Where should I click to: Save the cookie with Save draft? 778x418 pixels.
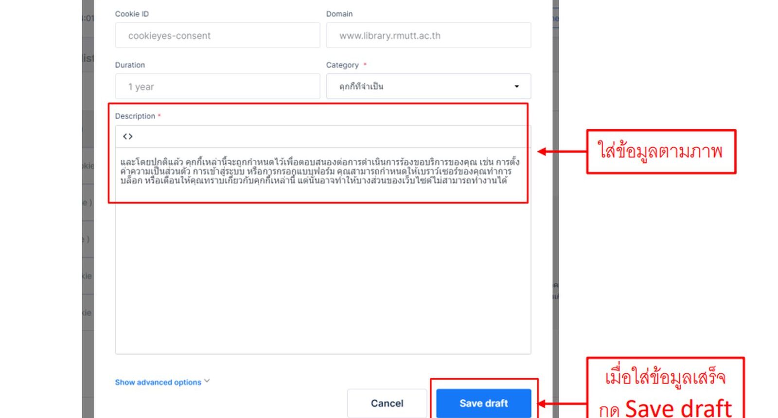483,403
